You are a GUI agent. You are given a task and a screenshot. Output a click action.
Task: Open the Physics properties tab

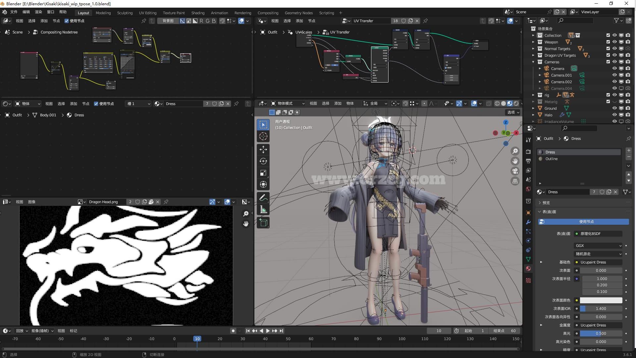click(x=528, y=241)
